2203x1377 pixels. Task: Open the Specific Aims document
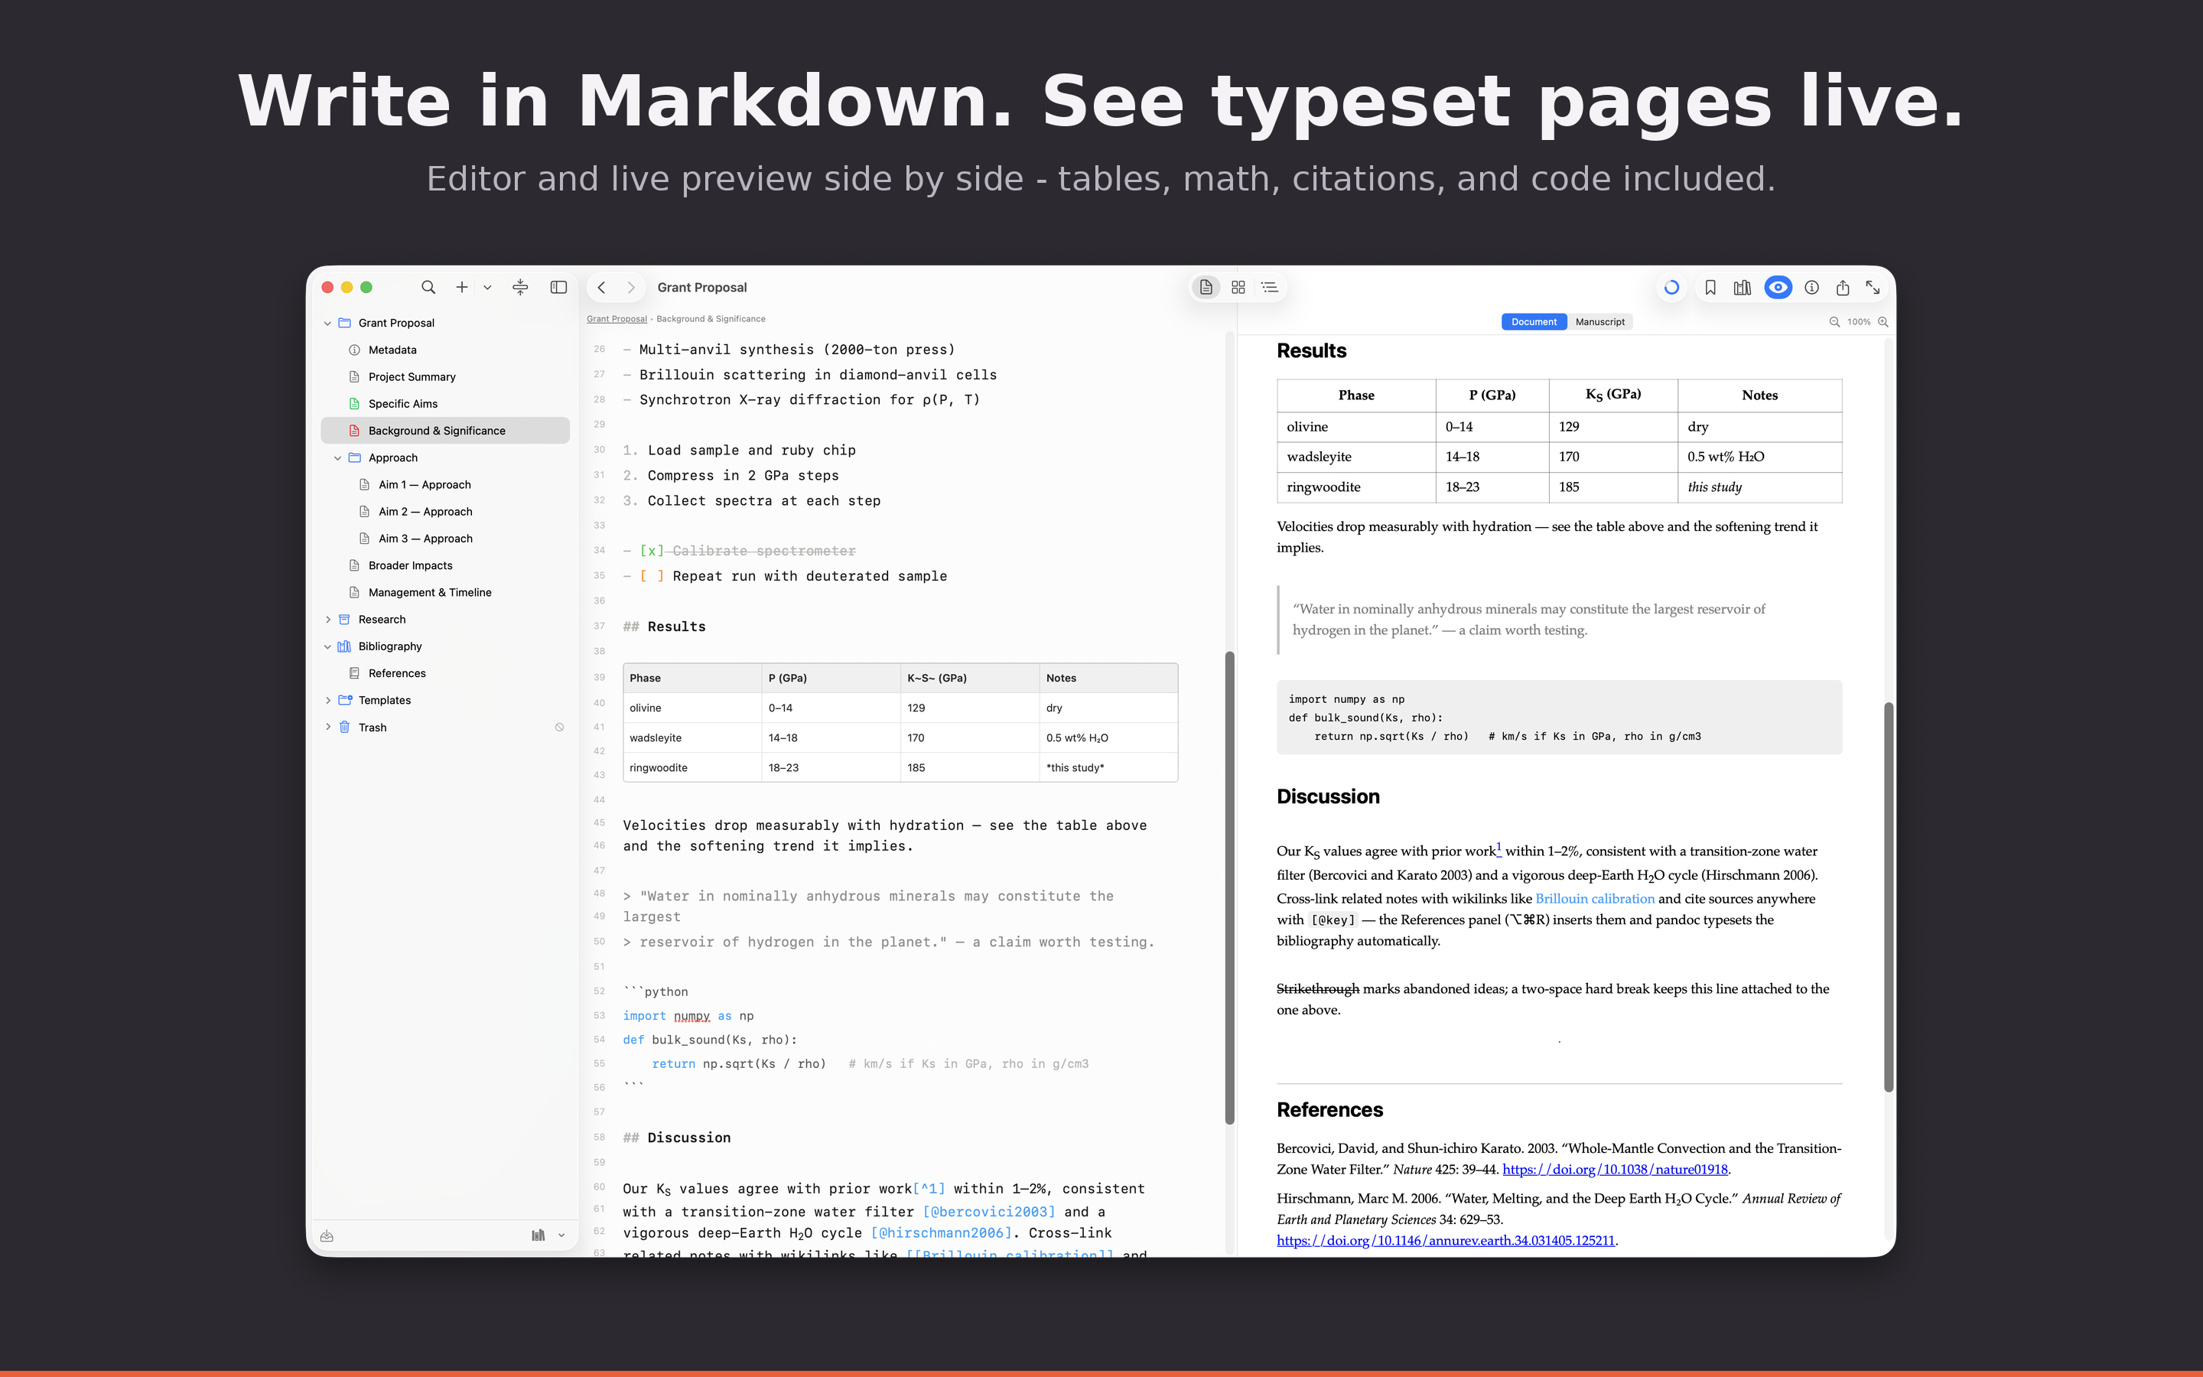coord(445,403)
